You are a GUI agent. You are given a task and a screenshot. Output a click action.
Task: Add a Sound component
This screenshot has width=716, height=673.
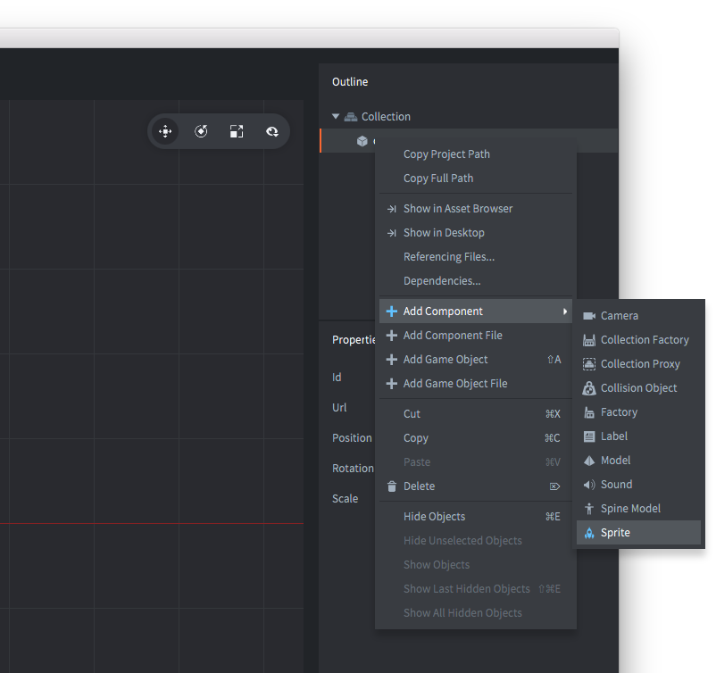click(616, 485)
